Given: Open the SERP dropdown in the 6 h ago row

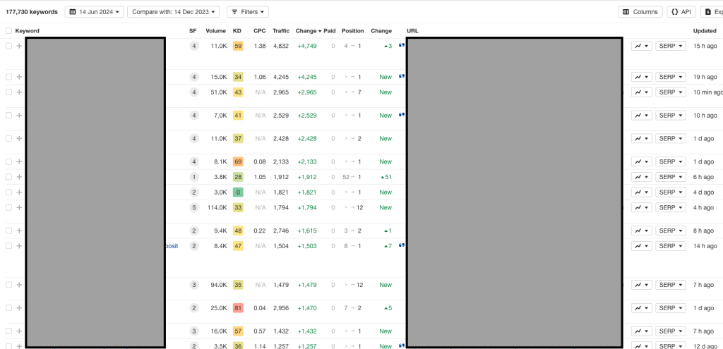Looking at the screenshot, I should pyautogui.click(x=671, y=177).
